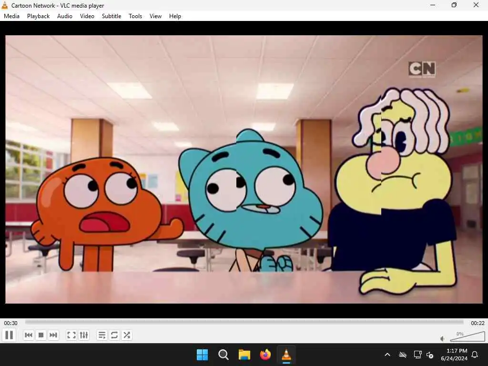Toggle remaining time label 00:22

[478, 323]
